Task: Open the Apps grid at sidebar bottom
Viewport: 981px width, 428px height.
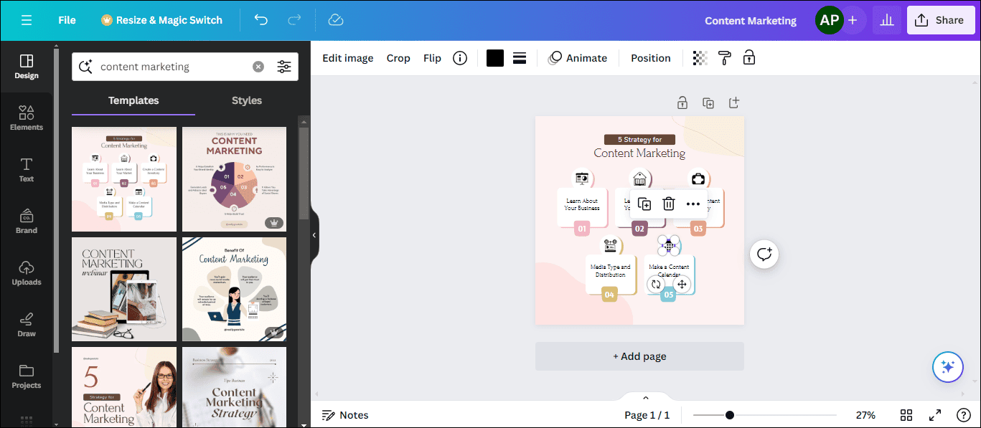Action: pos(27,421)
